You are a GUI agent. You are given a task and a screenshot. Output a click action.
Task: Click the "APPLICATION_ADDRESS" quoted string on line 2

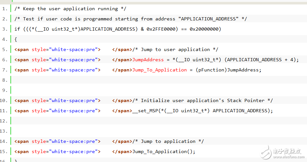click(x=209, y=19)
